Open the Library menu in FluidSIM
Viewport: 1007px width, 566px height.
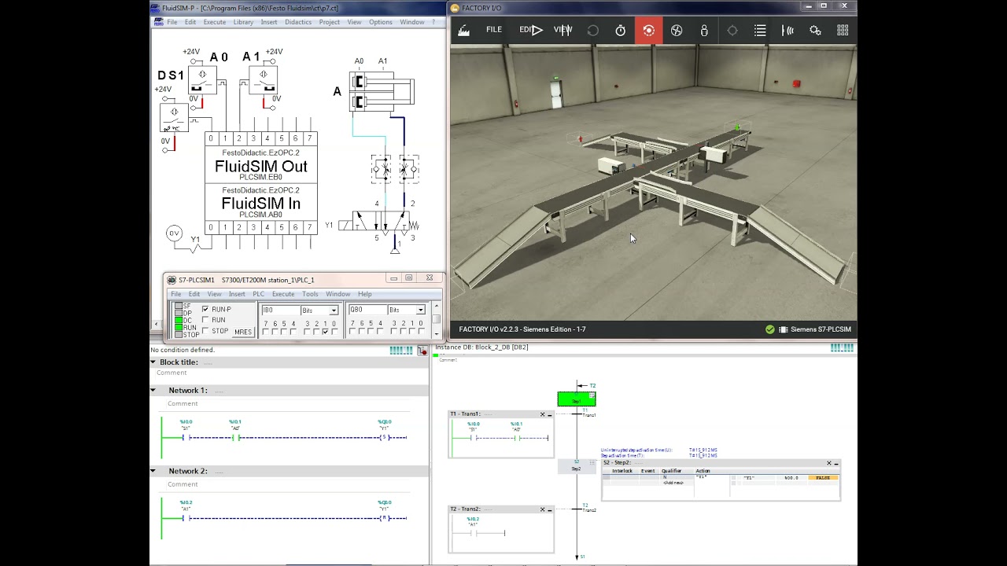tap(243, 22)
